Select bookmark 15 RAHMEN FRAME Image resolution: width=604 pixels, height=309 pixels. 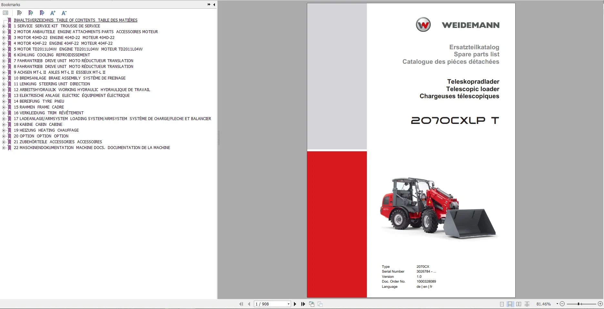39,107
